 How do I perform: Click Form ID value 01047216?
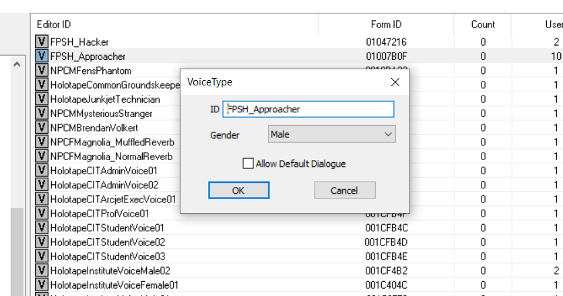pos(386,42)
